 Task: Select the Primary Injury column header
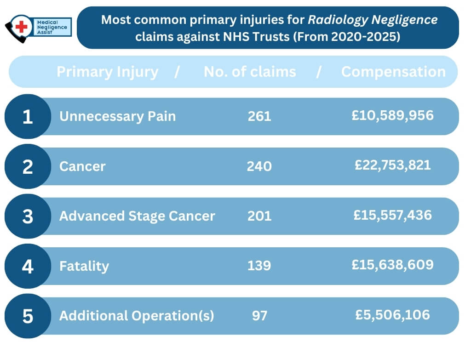(107, 72)
